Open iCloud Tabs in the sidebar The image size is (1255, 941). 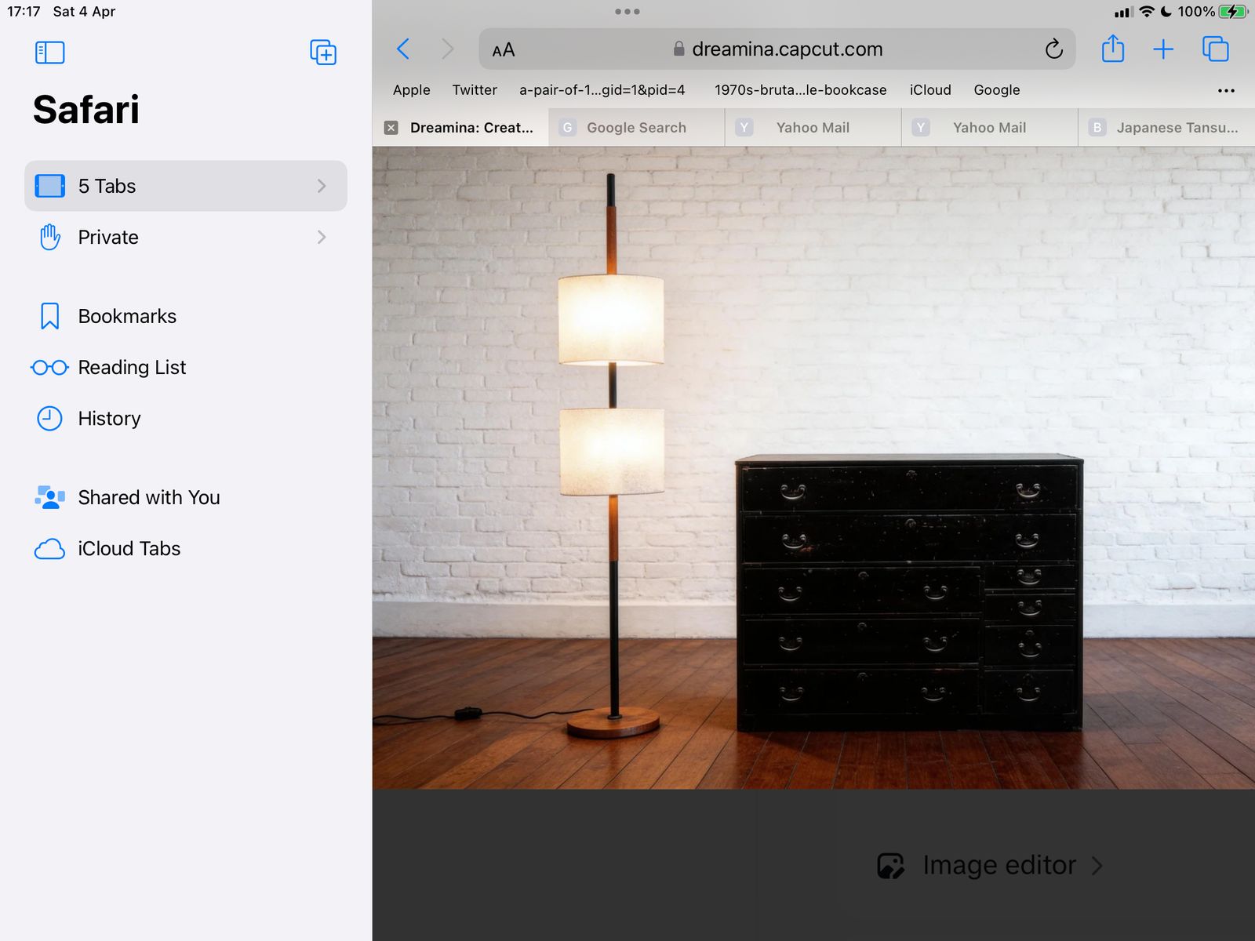pos(186,549)
